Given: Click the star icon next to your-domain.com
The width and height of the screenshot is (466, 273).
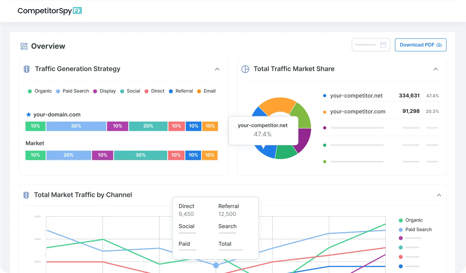Looking at the screenshot, I should (x=28, y=114).
